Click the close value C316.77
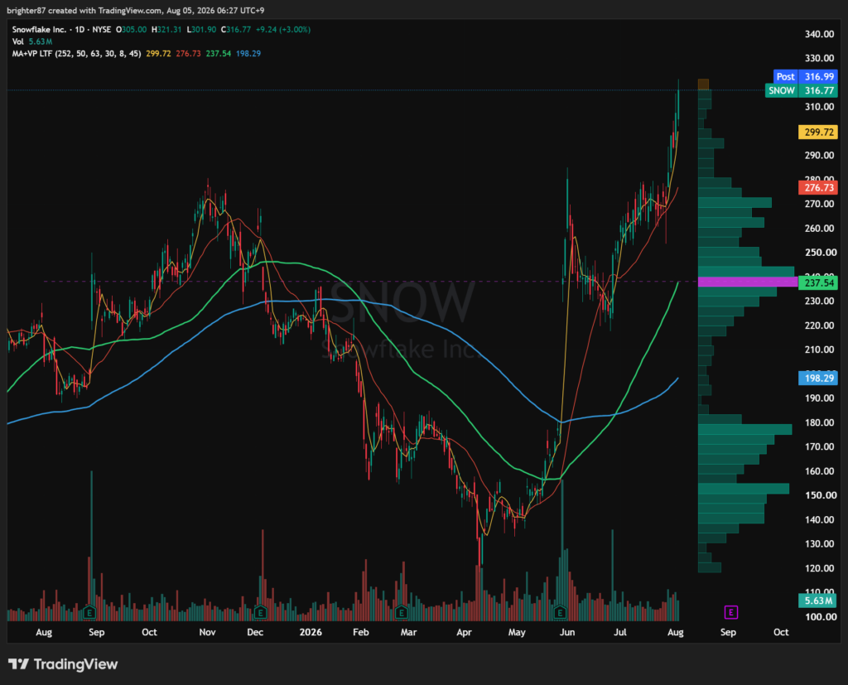 click(x=236, y=30)
